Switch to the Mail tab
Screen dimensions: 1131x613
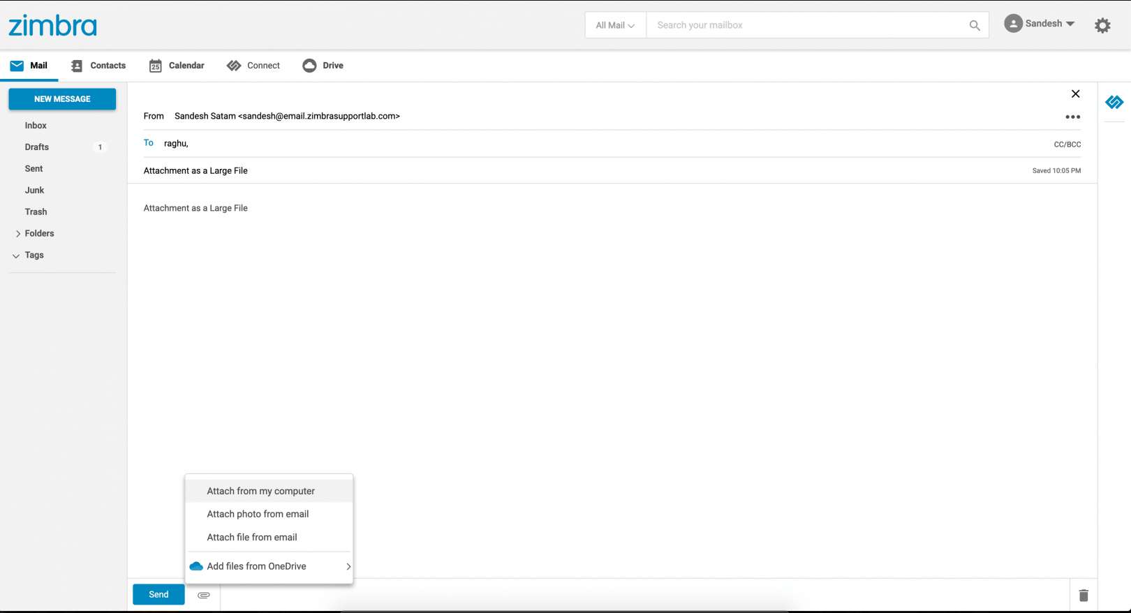click(29, 66)
